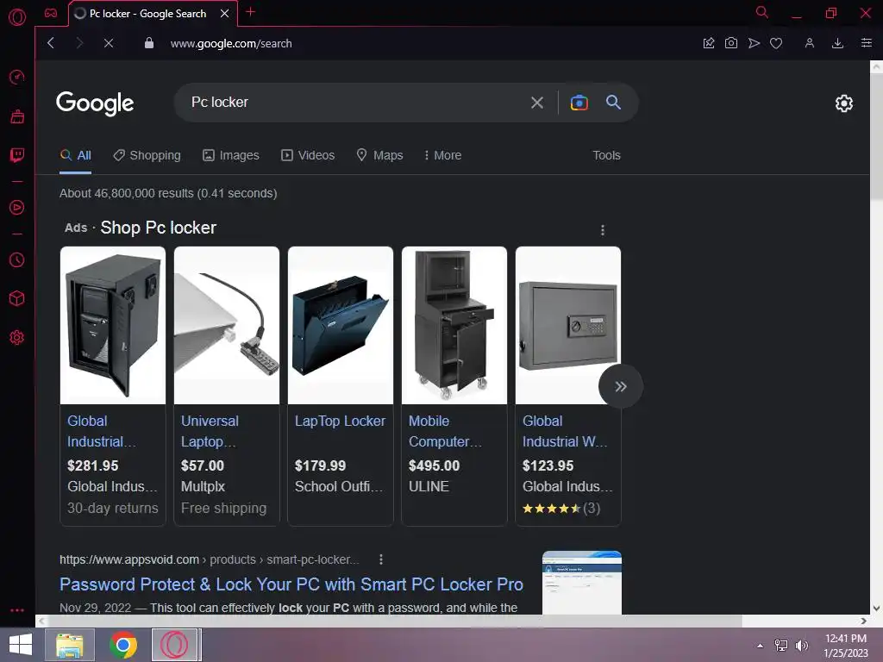Open a new tab
The height and width of the screenshot is (662, 883).
point(251,12)
